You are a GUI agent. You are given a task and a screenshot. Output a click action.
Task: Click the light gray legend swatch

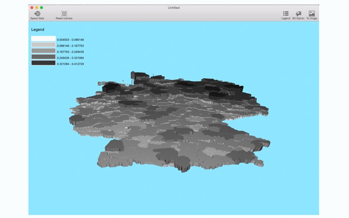point(43,45)
